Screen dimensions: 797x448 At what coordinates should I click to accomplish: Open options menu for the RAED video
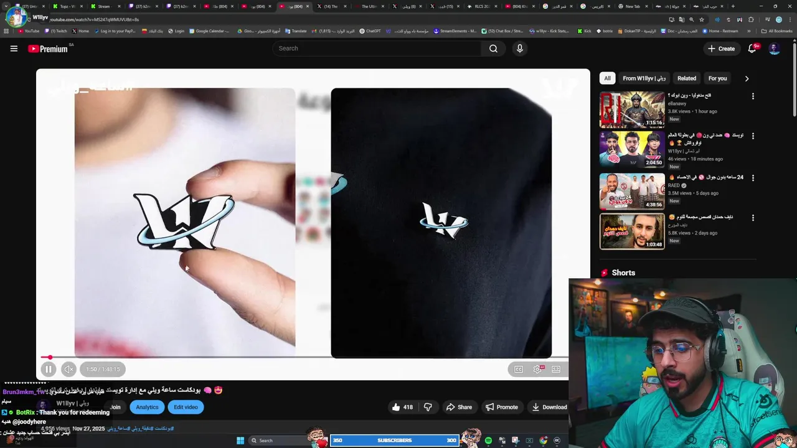[753, 178]
